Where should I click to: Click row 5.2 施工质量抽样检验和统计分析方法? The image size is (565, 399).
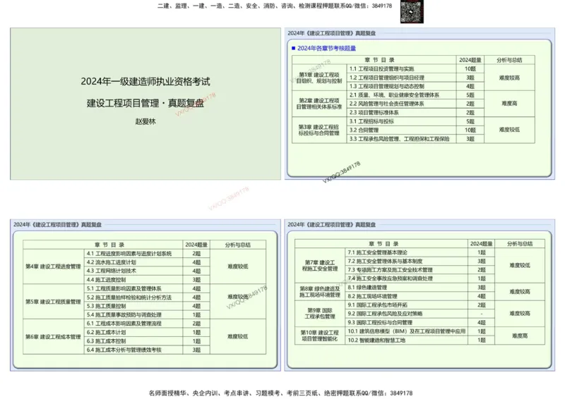(x=133, y=297)
